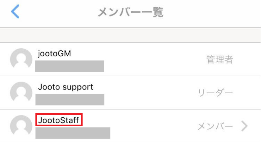Image resolution: width=261 pixels, height=142 pixels.
Task: Select the Jooto support member row
Action: pyautogui.click(x=130, y=93)
